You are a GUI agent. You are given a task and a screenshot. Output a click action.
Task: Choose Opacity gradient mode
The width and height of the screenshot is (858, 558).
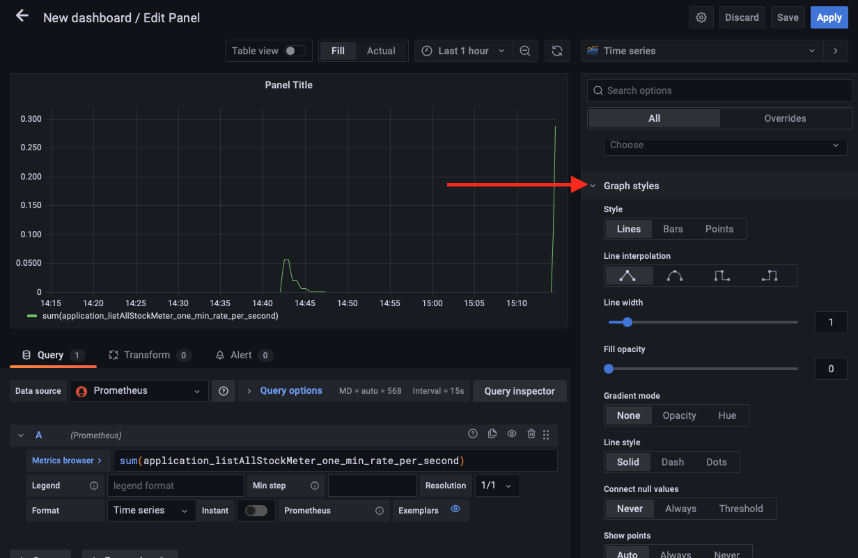(x=680, y=415)
